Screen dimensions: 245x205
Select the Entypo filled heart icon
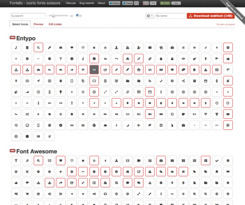click(72, 47)
